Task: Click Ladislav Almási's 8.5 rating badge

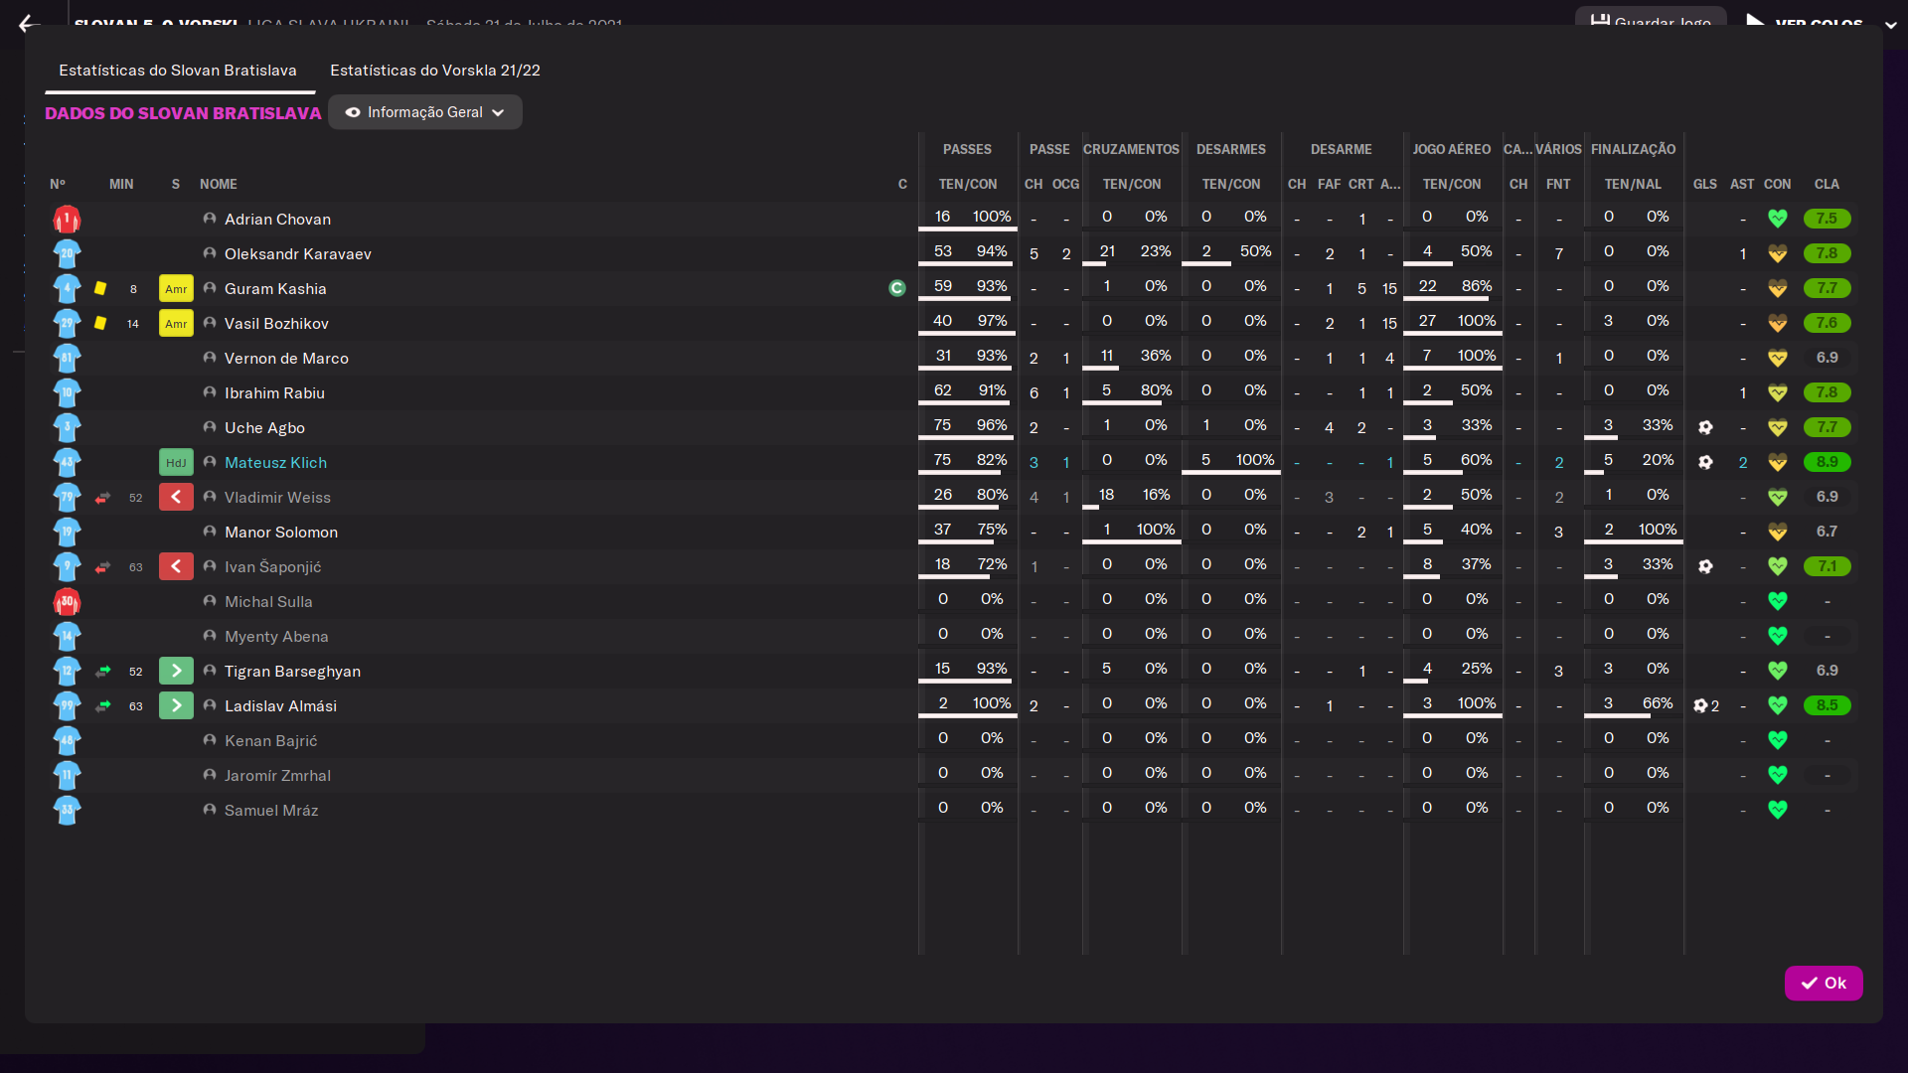Action: click(1828, 705)
